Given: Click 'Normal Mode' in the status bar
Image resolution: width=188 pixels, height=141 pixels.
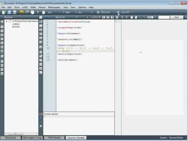Looking at the screenshot, I should pyautogui.click(x=176, y=137).
